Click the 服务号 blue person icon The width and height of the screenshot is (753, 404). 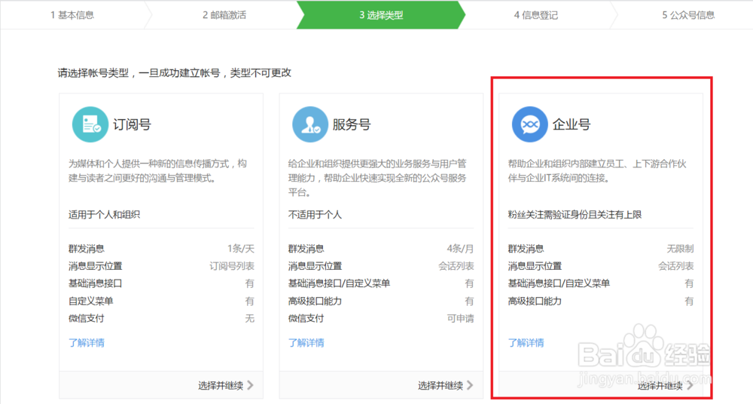coord(310,124)
